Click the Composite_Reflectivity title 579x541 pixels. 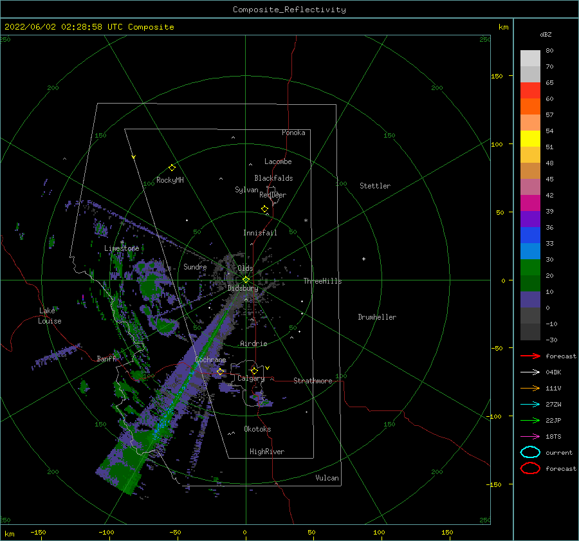coord(289,10)
